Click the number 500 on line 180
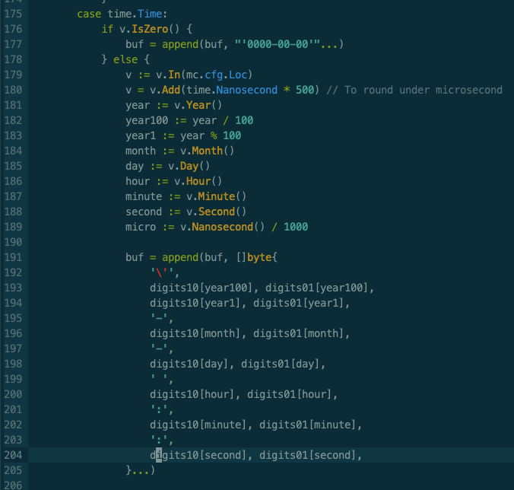 [305, 91]
